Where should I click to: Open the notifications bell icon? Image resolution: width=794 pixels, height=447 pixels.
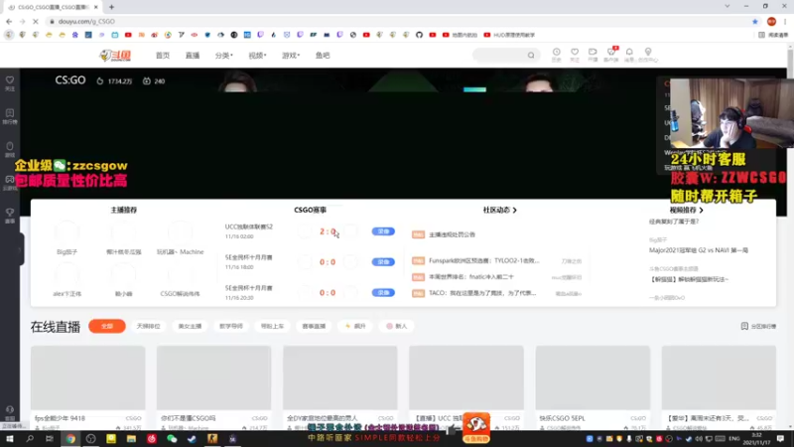tap(629, 55)
